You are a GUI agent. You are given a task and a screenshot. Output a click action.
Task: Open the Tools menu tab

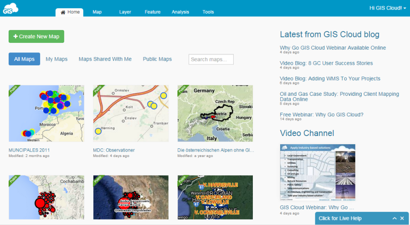(x=208, y=12)
